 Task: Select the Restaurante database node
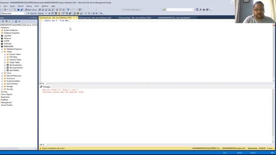(x=9, y=46)
